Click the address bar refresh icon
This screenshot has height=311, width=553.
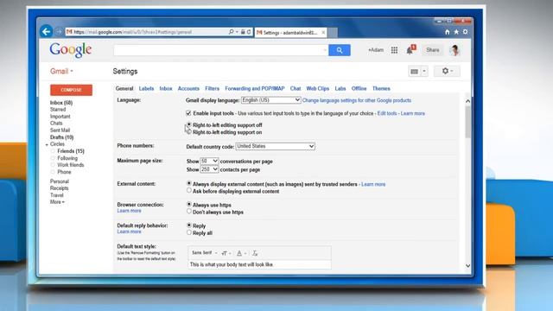249,32
